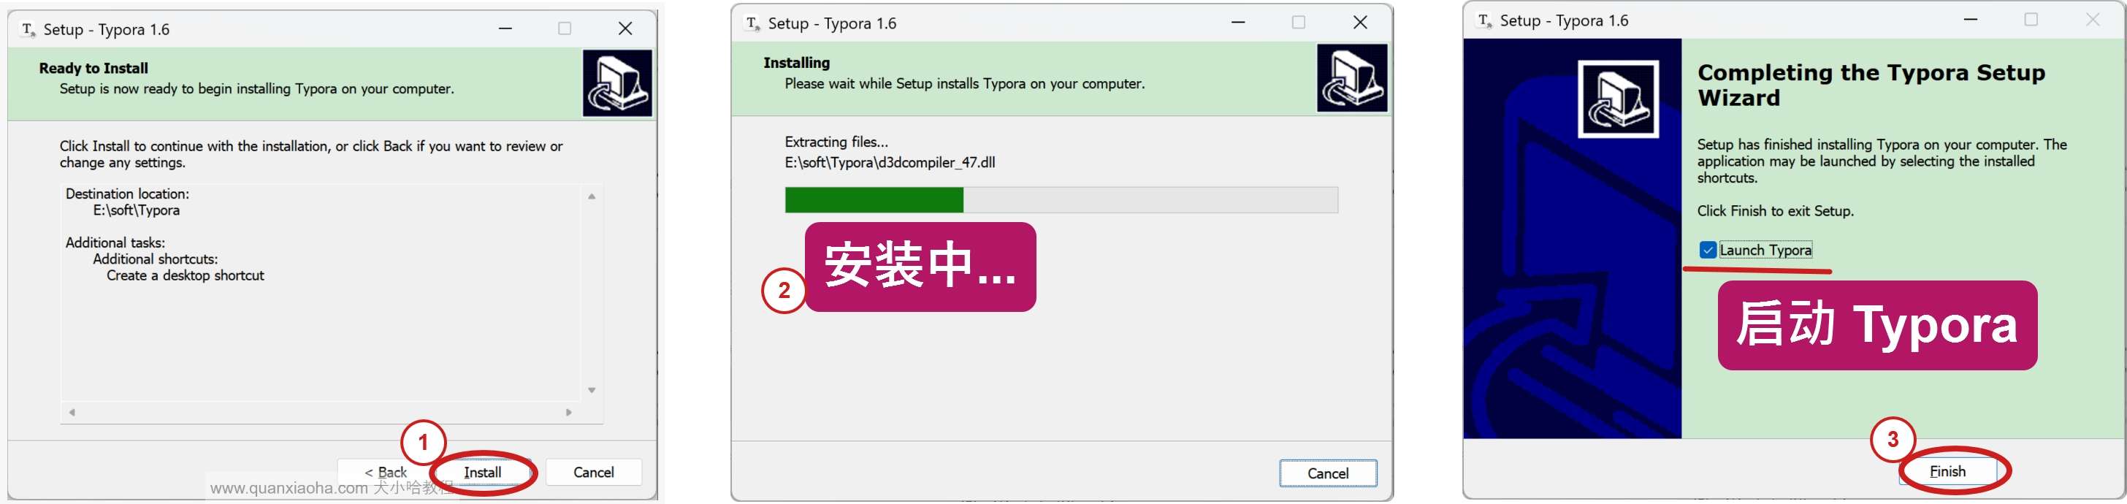Close the Ready to Install window
The width and height of the screenshot is (2127, 504).
[x=625, y=29]
